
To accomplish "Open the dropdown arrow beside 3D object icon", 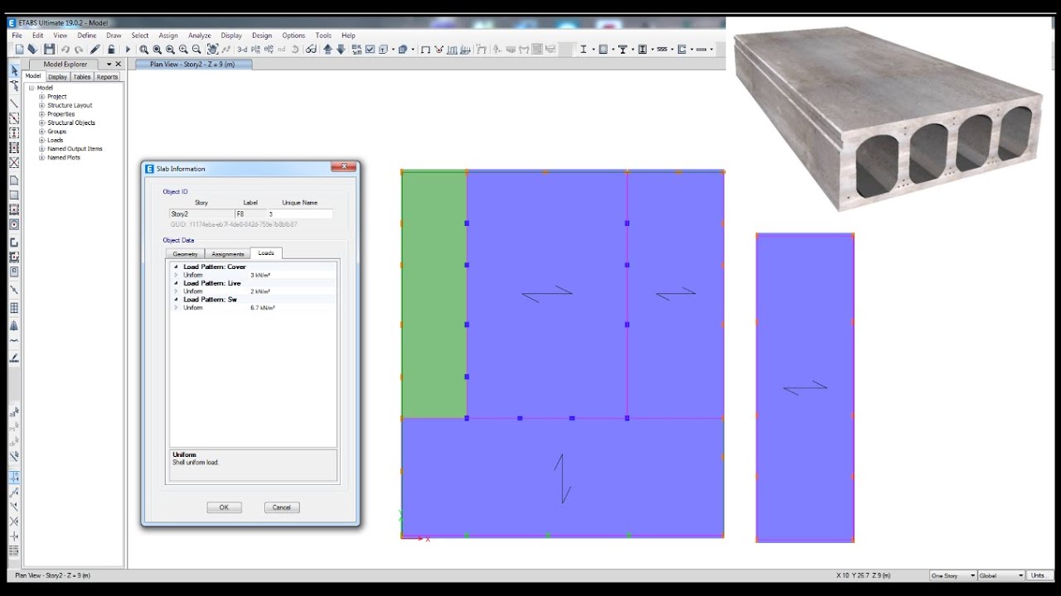I will coord(413,50).
